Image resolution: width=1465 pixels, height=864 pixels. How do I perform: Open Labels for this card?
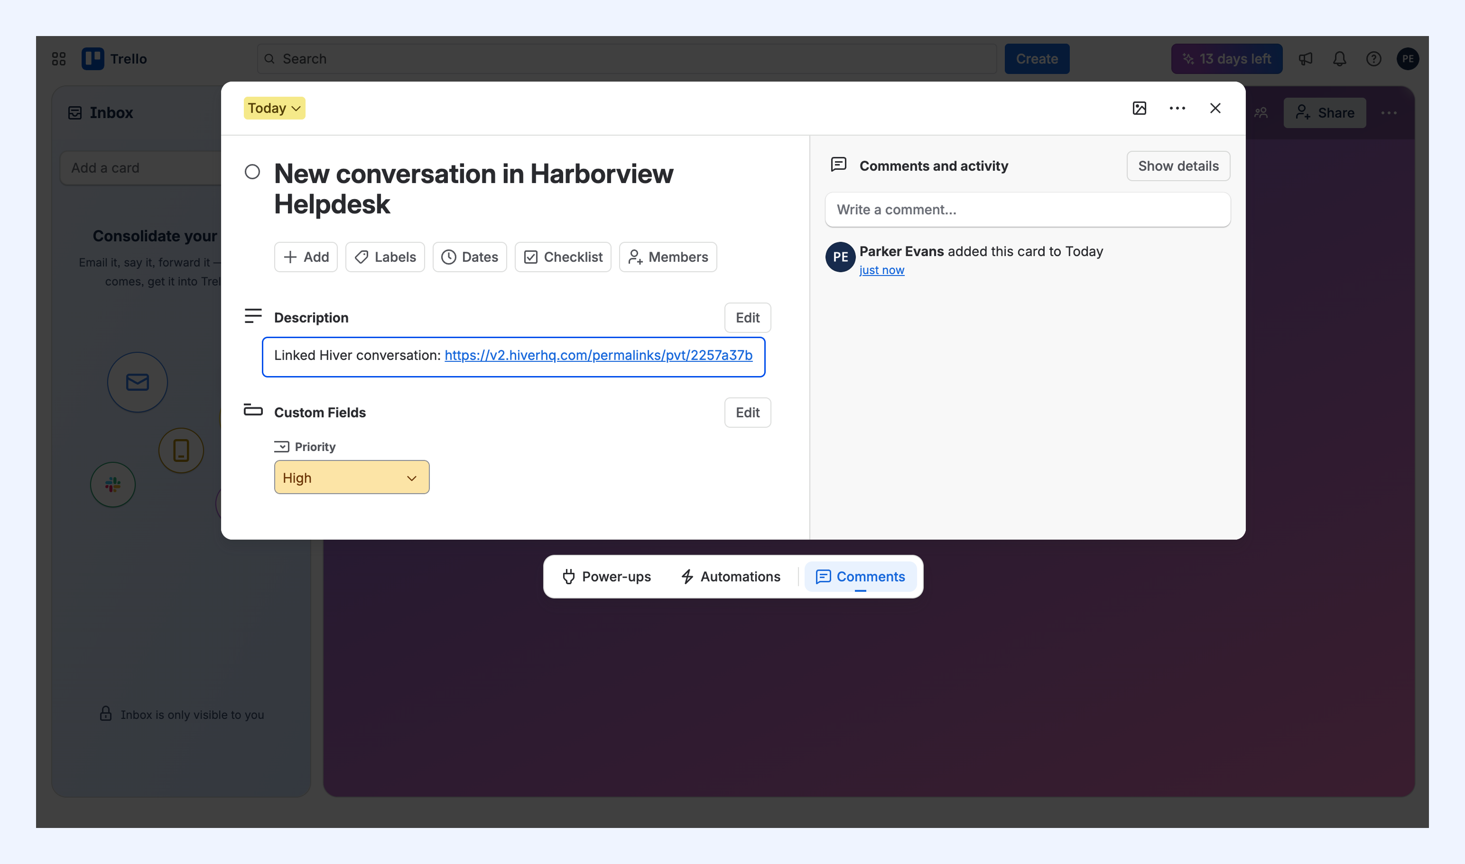pos(385,257)
